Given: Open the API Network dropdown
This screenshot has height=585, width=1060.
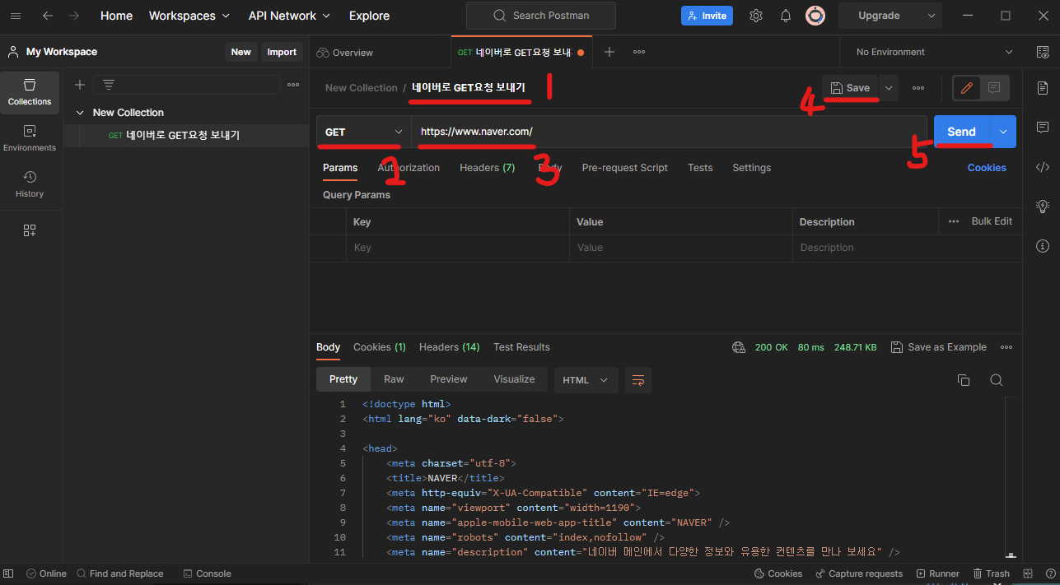Looking at the screenshot, I should point(289,16).
